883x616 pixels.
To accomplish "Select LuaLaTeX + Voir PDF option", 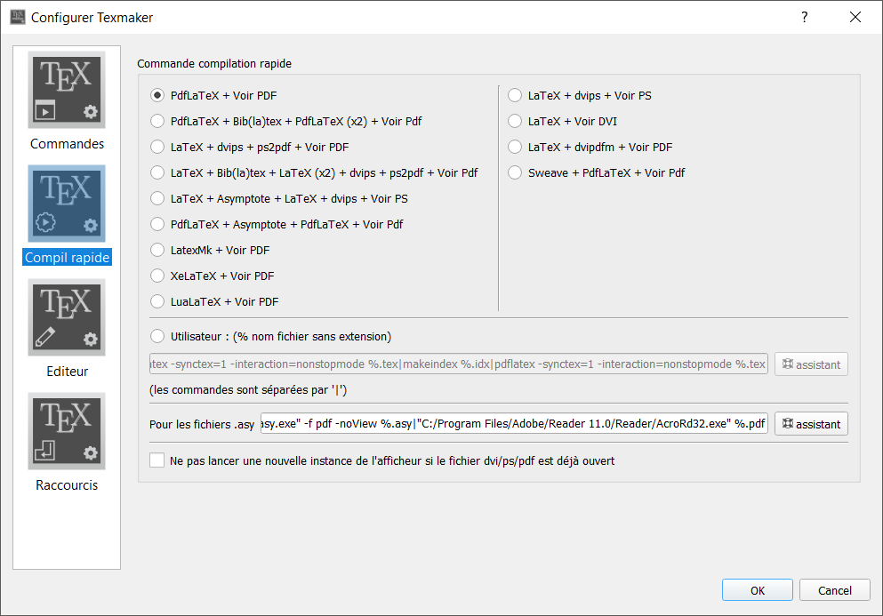I will click(157, 301).
